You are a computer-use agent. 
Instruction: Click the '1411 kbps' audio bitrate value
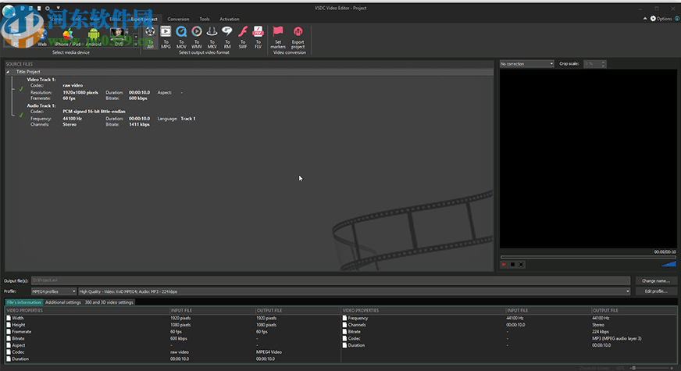(139, 125)
